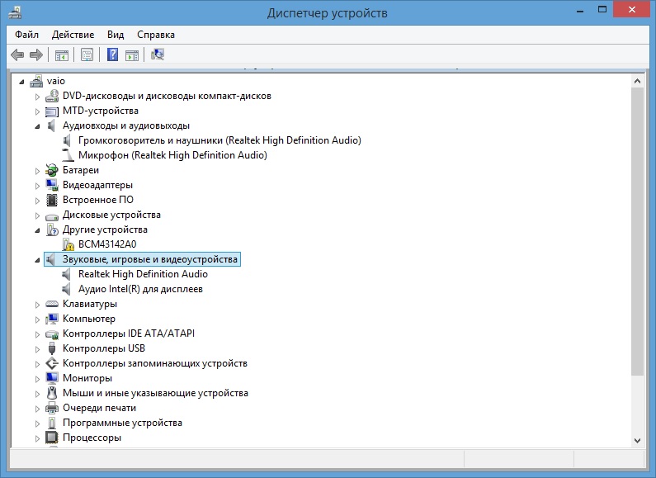The width and height of the screenshot is (656, 478).
Task: Open Properties using the toolbar icon
Action: point(86,55)
